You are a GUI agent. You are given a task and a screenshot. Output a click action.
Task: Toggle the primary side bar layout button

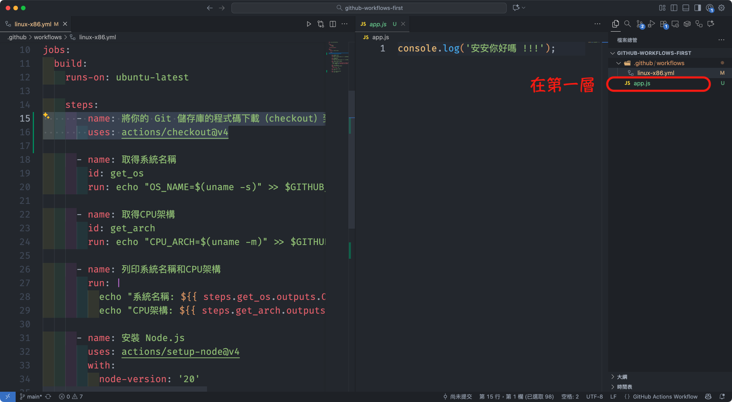pyautogui.click(x=674, y=8)
